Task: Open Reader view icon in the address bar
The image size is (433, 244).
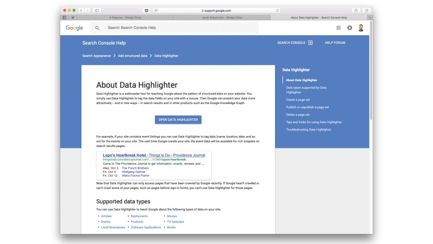Action: [x=156, y=10]
